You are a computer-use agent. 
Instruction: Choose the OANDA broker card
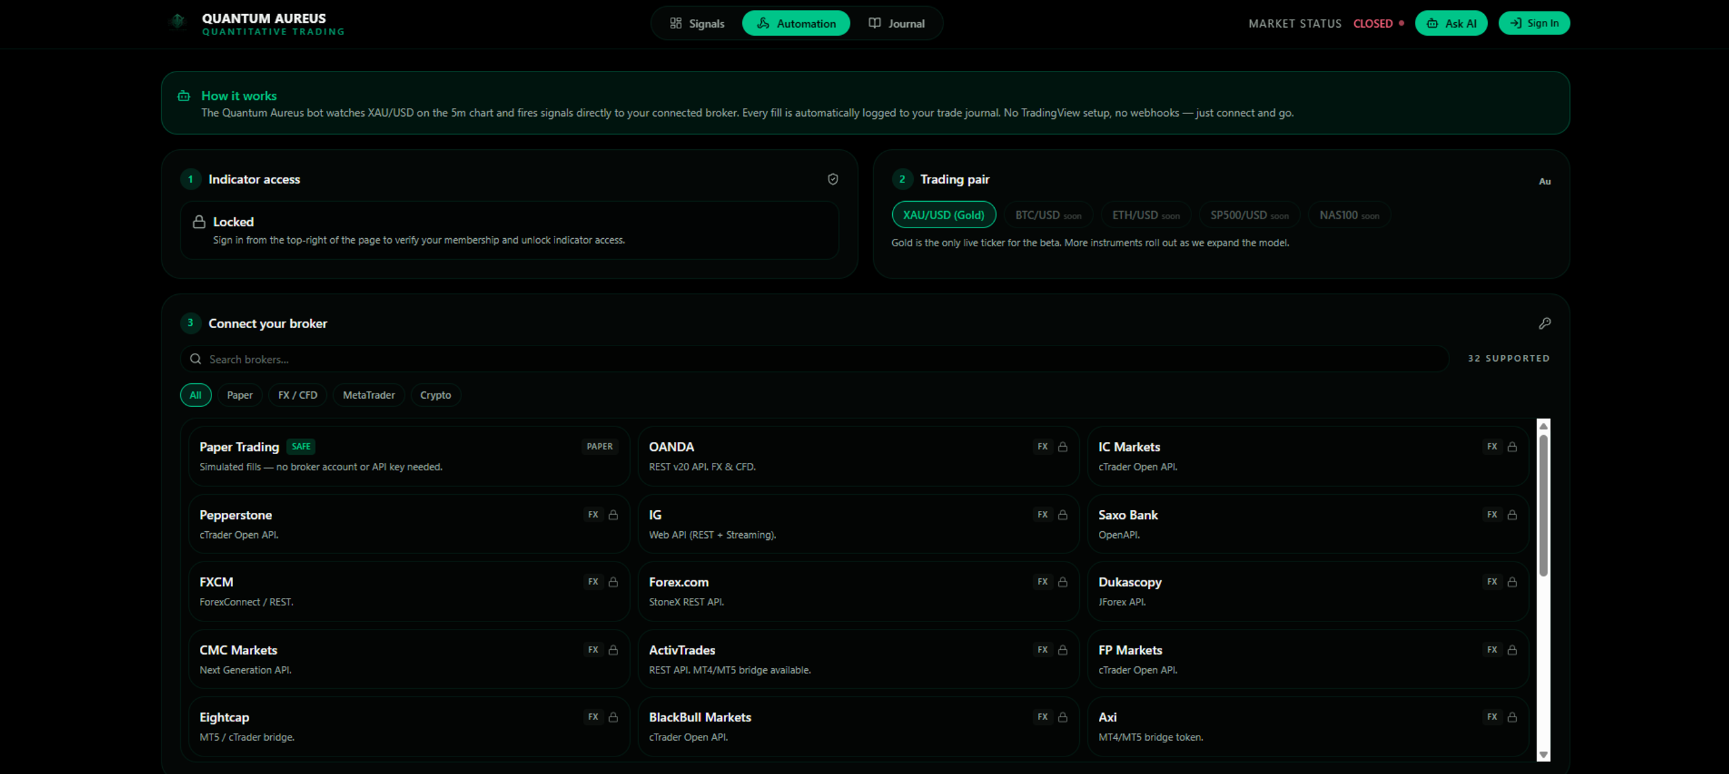858,456
